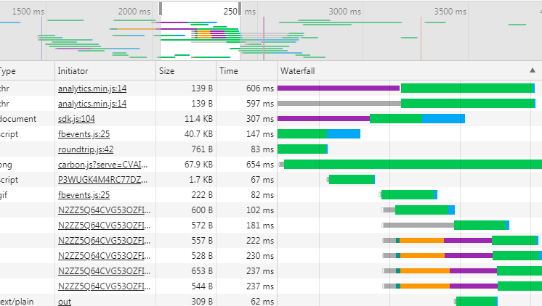Open N2ZZ5Q64CVG53OZFI link in the 600 B row
Viewport: 542px width, 306px height.
point(105,210)
